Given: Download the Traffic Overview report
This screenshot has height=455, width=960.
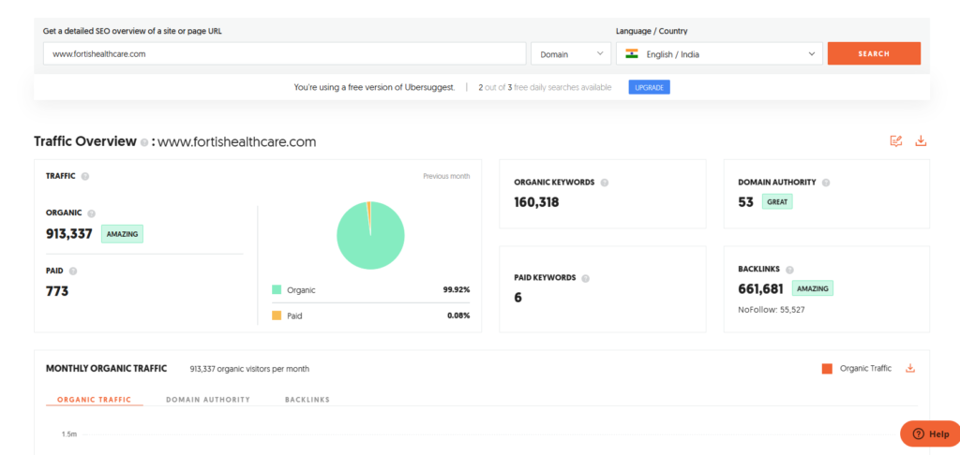Looking at the screenshot, I should pos(921,141).
